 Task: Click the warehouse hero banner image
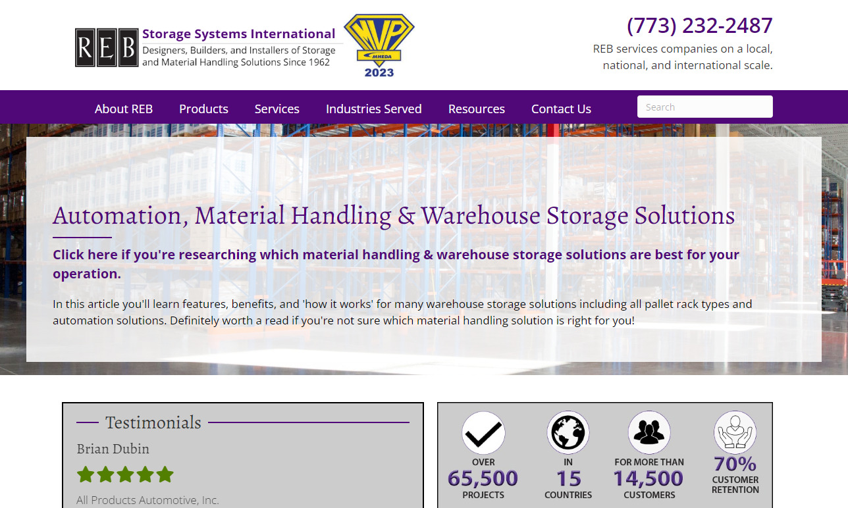point(424,165)
